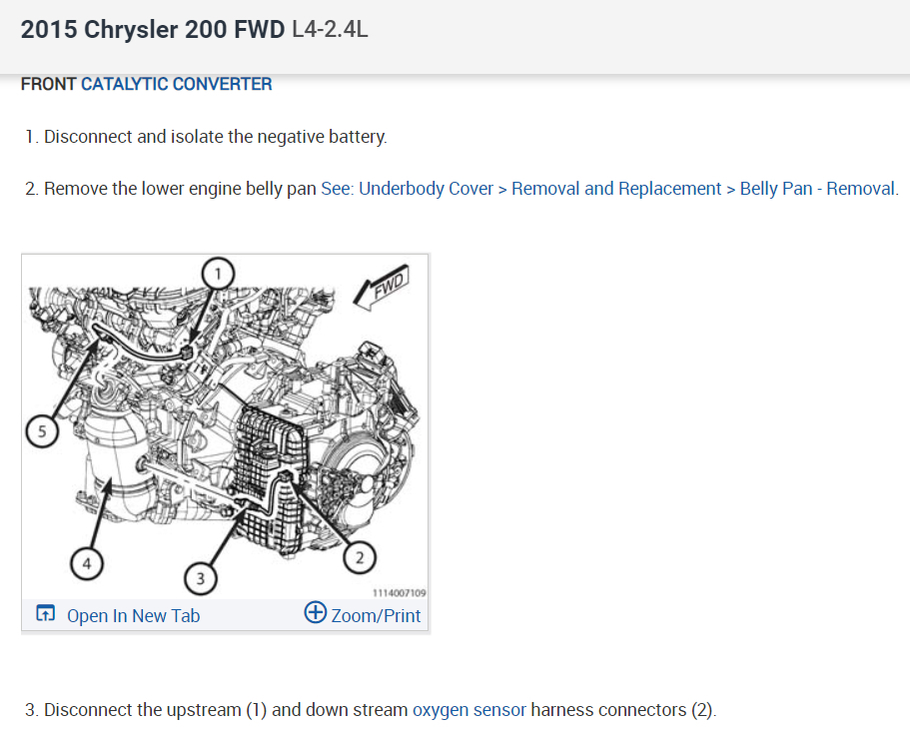Click the L4-2.4L engine text
Image resolution: width=910 pixels, height=737 pixels.
click(330, 30)
